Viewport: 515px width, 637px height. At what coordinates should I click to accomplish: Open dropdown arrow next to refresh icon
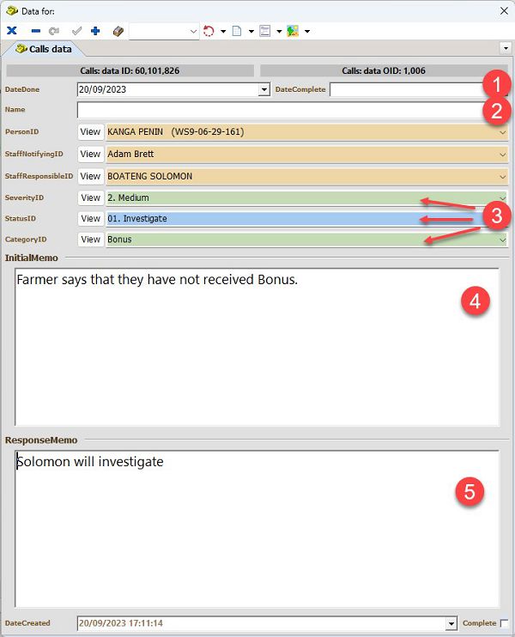pos(223,31)
